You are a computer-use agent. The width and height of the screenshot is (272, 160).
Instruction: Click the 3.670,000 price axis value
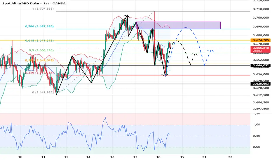click(x=261, y=44)
